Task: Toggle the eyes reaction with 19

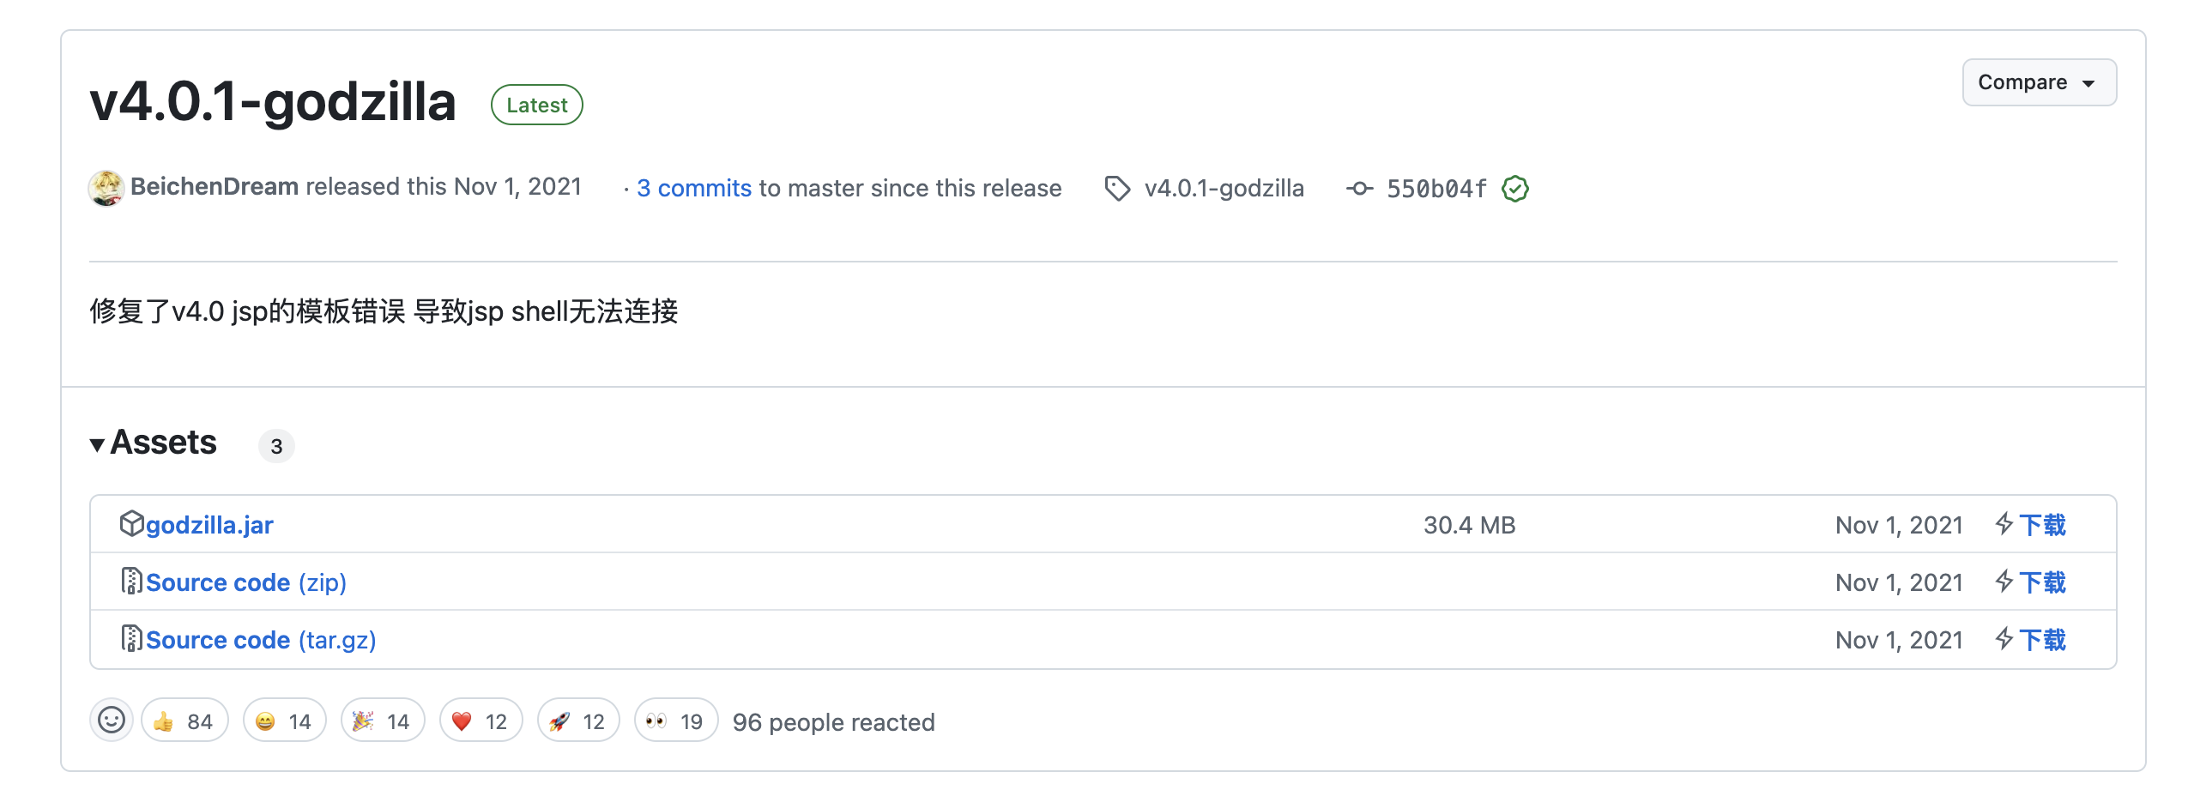Action: point(676,721)
